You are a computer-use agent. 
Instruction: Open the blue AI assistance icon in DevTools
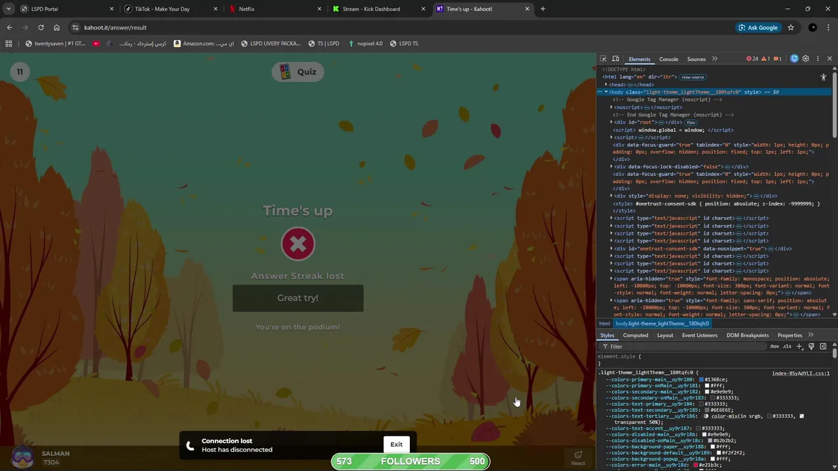pyautogui.click(x=794, y=59)
